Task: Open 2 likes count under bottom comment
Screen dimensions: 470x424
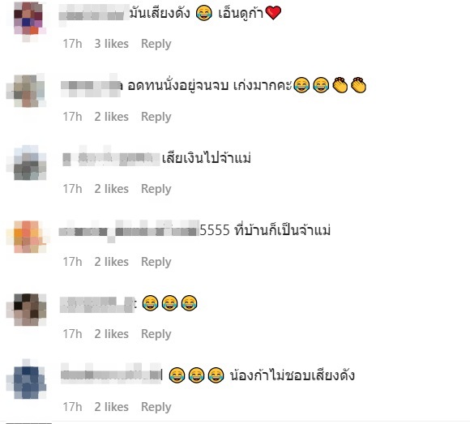Action: 112,407
